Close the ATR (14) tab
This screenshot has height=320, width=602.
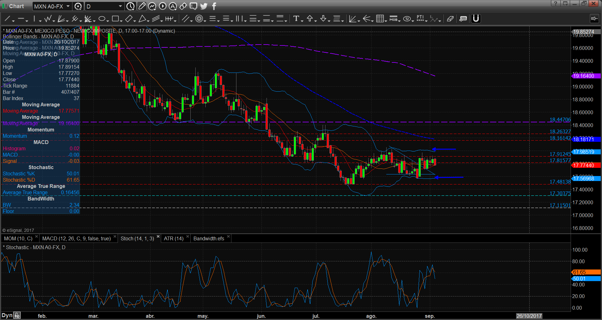click(187, 237)
